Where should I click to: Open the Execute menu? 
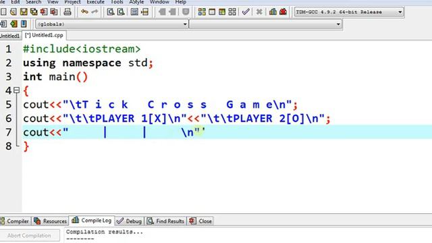95,2
